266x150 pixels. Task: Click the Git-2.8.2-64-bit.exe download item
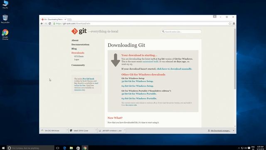tap(53, 130)
